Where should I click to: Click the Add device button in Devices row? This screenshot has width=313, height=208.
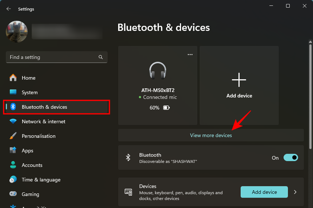pyautogui.click(x=264, y=192)
